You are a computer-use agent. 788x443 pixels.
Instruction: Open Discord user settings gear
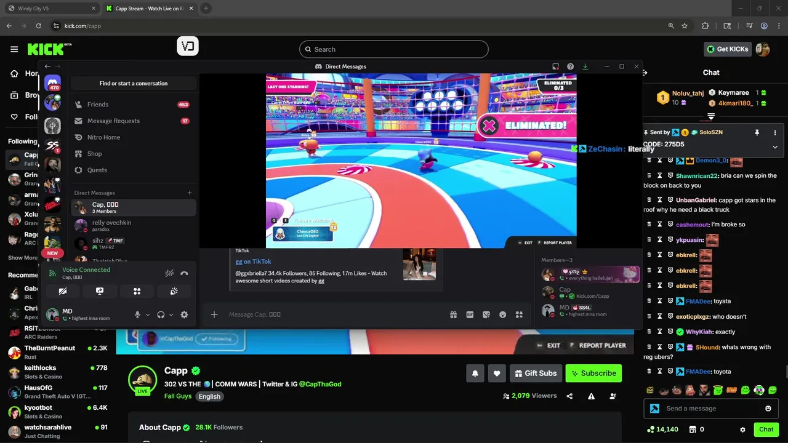click(x=184, y=314)
